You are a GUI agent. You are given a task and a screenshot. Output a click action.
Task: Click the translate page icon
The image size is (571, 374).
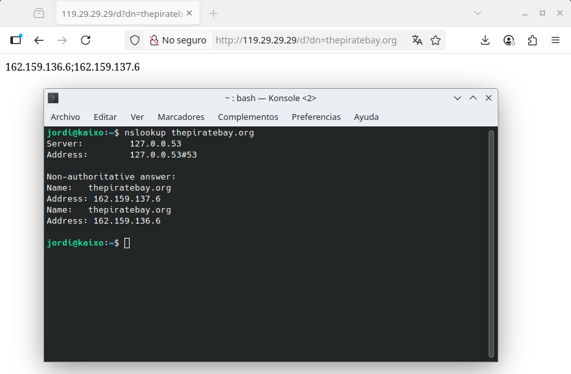tap(417, 40)
